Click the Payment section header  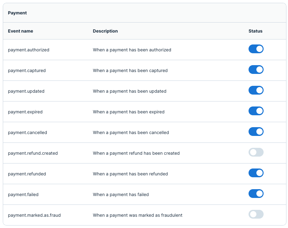pos(18,13)
